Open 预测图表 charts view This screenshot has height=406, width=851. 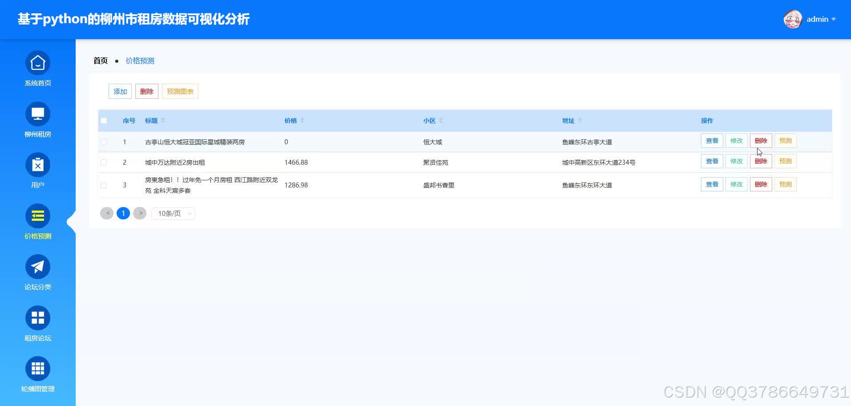[x=180, y=91]
